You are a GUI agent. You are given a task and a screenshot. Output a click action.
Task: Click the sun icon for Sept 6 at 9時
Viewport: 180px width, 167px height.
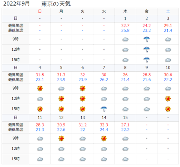pyautogui.click(x=82, y=89)
